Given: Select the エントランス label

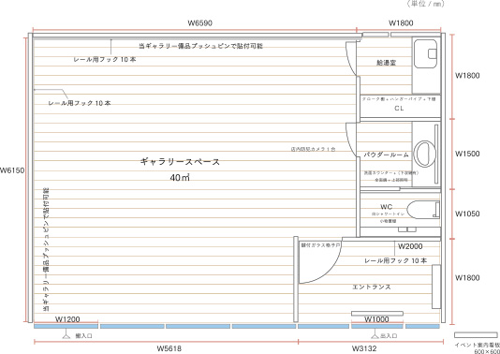Looking at the screenshot, I should click(372, 287).
